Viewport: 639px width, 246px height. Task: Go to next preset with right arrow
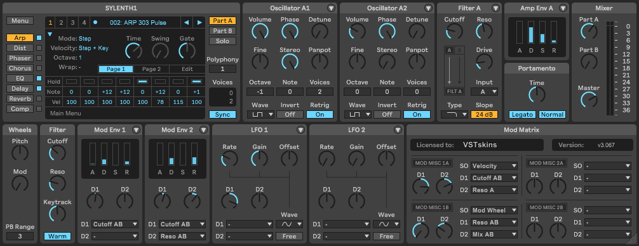tap(199, 22)
